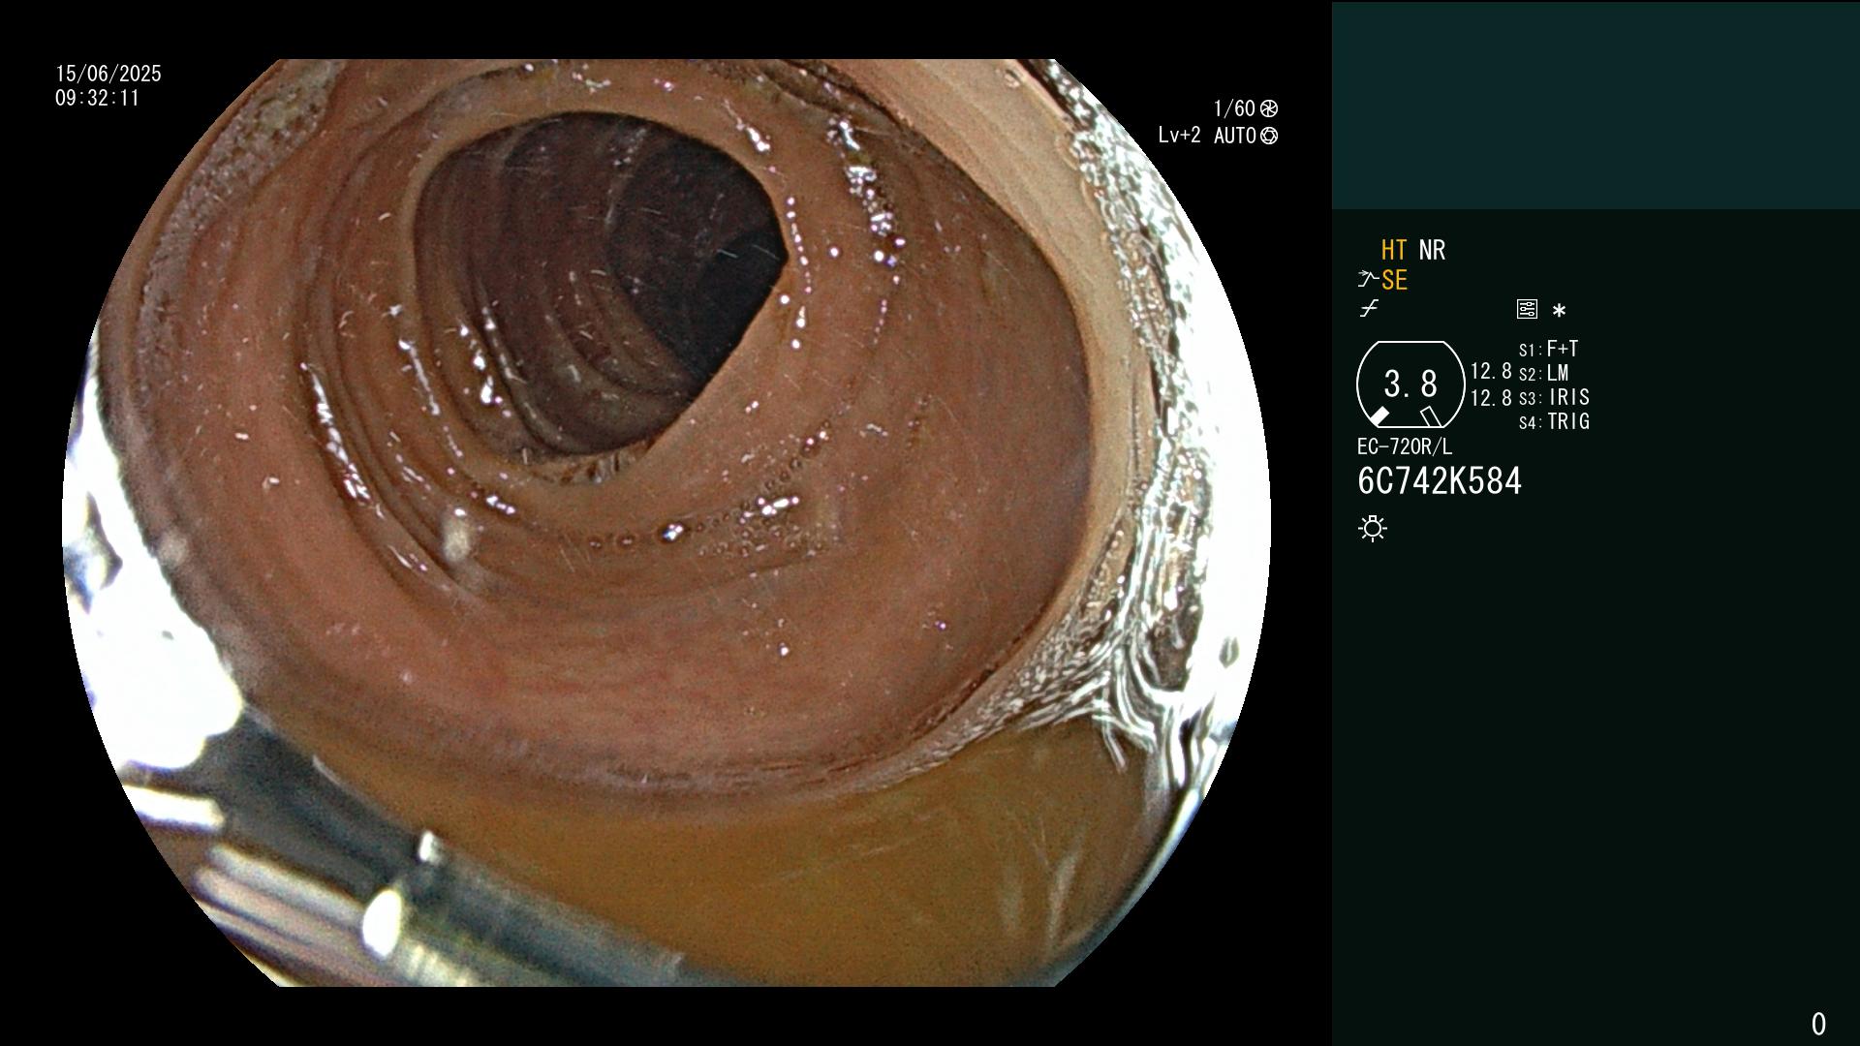1860x1046 pixels.
Task: Select the structure emphasis curve icon beside SE
Action: point(1367,280)
